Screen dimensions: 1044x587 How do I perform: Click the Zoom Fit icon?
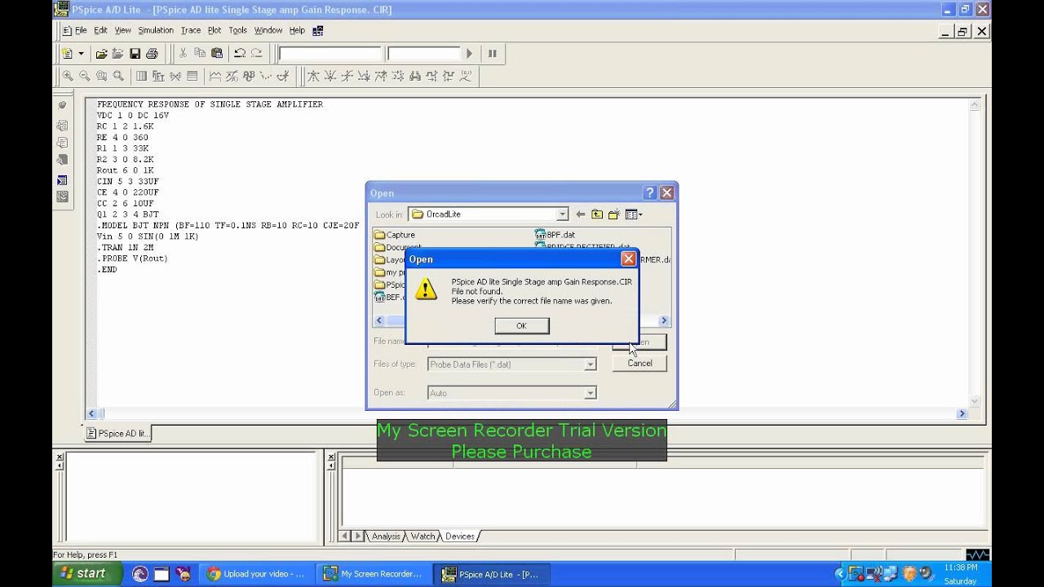(x=118, y=77)
